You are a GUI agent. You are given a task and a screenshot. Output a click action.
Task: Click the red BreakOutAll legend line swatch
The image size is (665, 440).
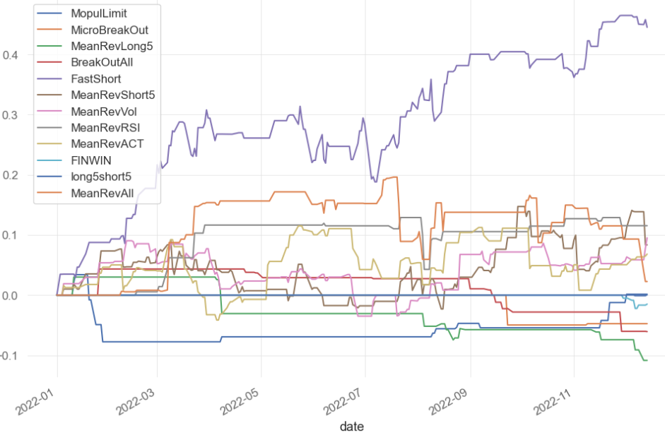point(51,63)
